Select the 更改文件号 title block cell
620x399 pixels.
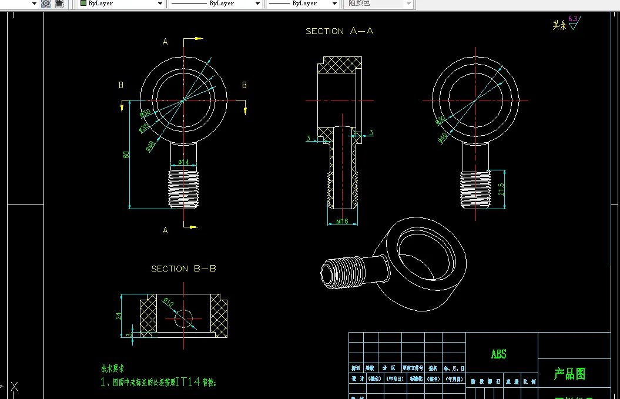[x=413, y=368]
